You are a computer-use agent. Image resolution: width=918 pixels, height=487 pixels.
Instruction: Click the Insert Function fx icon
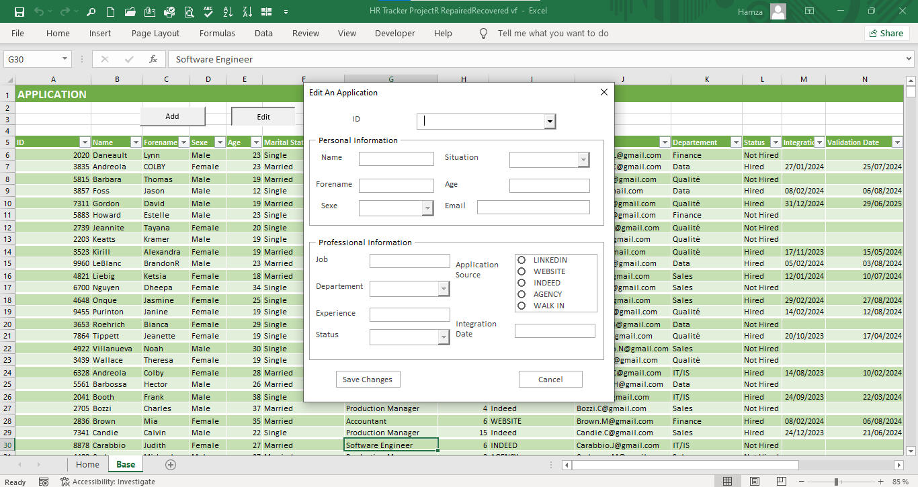[x=153, y=59]
